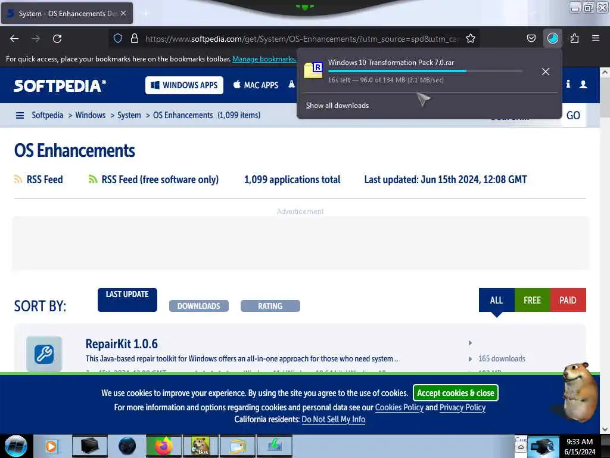Open the WINDOWS APPS section
This screenshot has width=610, height=458.
pyautogui.click(x=185, y=85)
